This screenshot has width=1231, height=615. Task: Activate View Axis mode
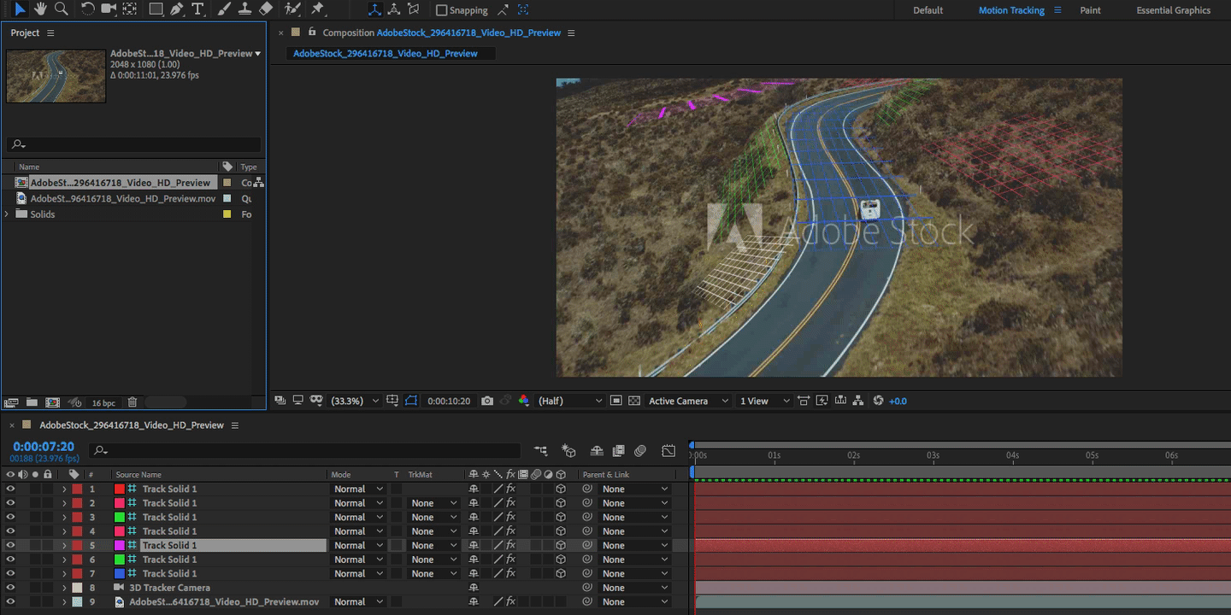point(414,9)
